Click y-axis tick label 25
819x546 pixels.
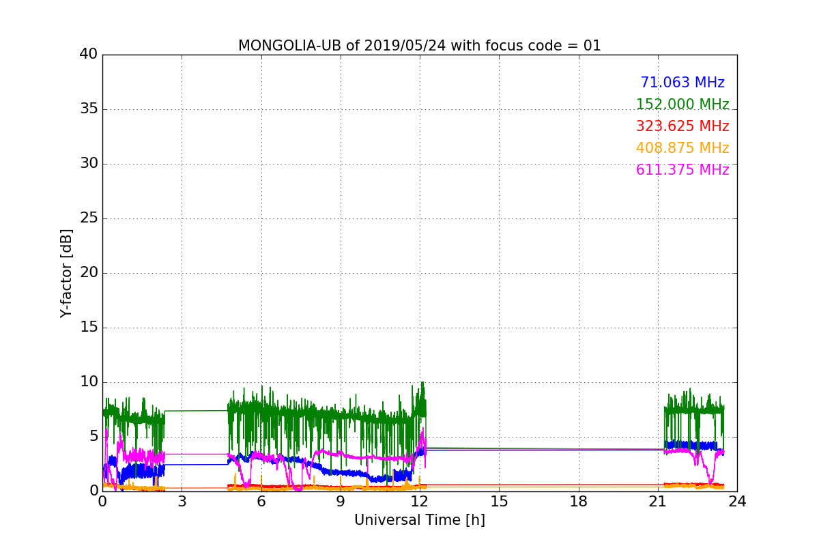click(x=89, y=218)
